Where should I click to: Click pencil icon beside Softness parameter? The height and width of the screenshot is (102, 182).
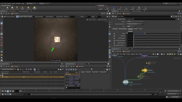(x=114, y=36)
